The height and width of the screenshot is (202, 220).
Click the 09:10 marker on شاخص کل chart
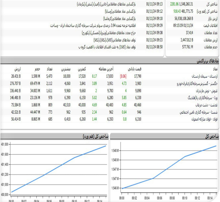tap(185, 198)
